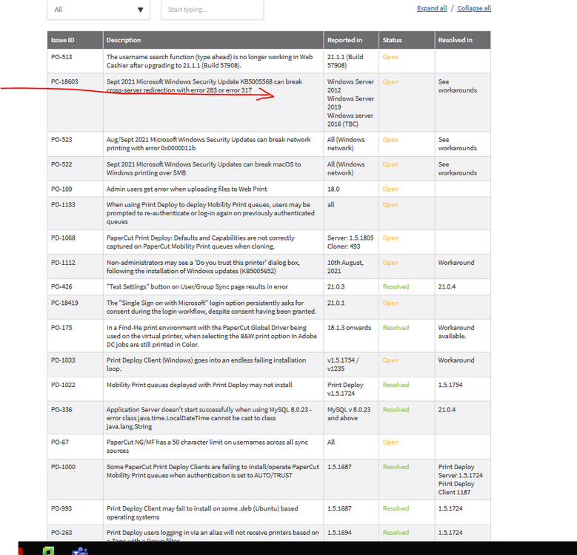Expand issue row PD-1112
Viewport: 577px width, 555px height.
tap(269, 267)
